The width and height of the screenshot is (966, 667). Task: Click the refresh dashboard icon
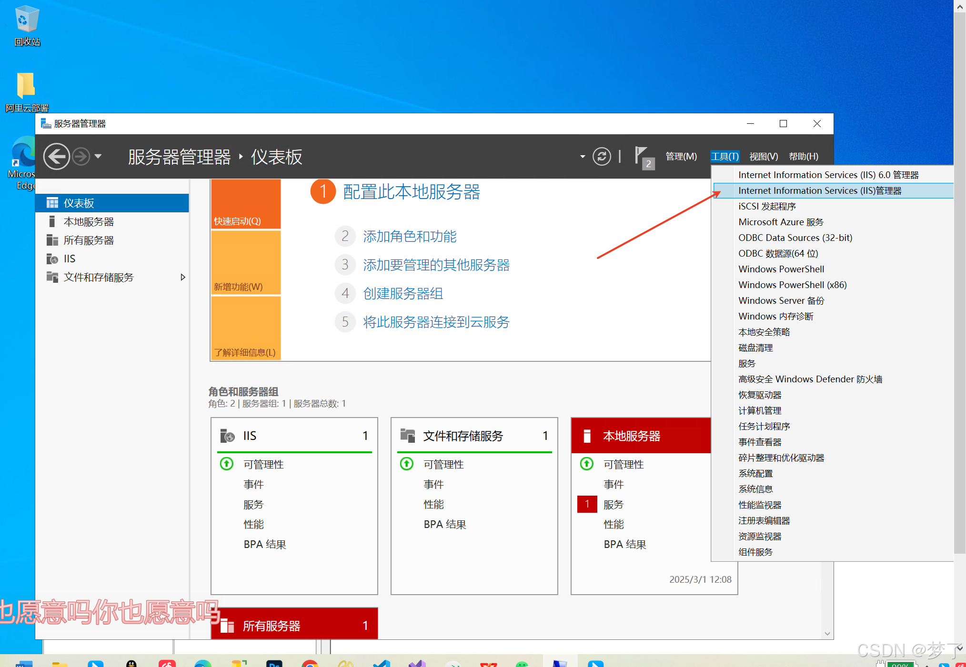coord(602,156)
